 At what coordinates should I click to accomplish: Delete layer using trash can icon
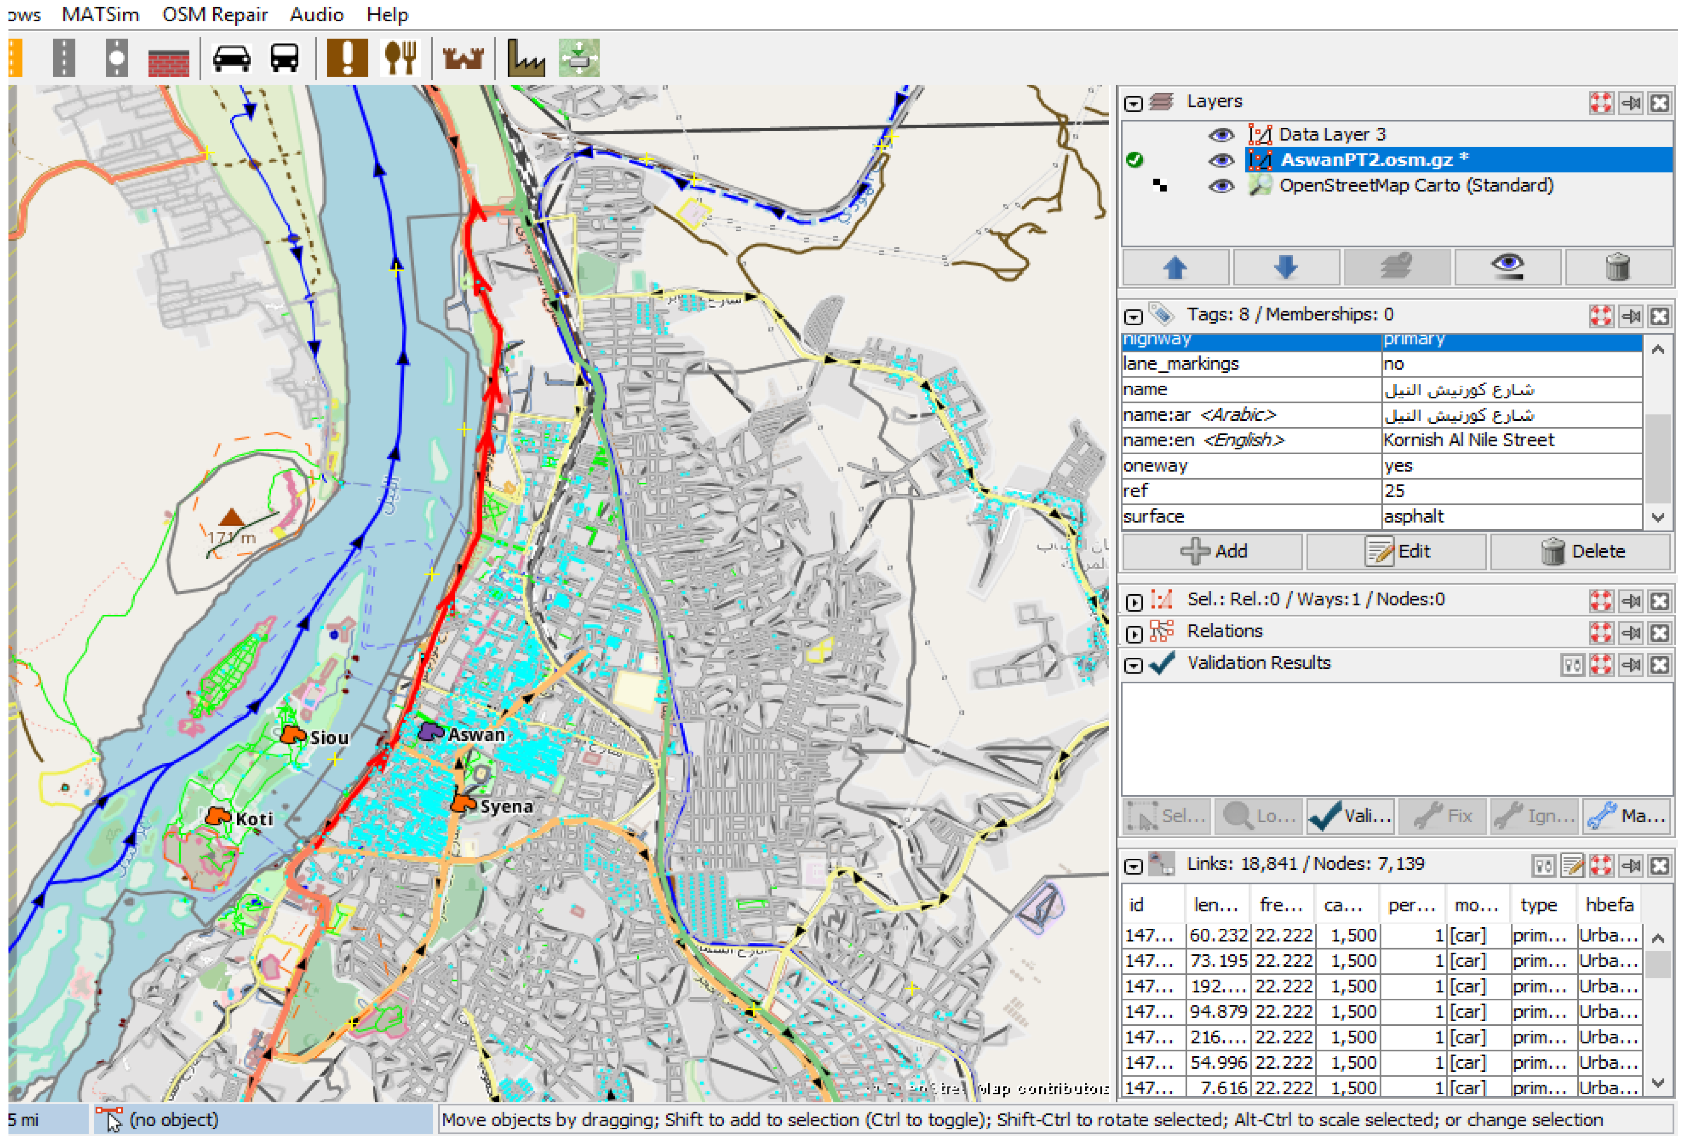tap(1617, 268)
